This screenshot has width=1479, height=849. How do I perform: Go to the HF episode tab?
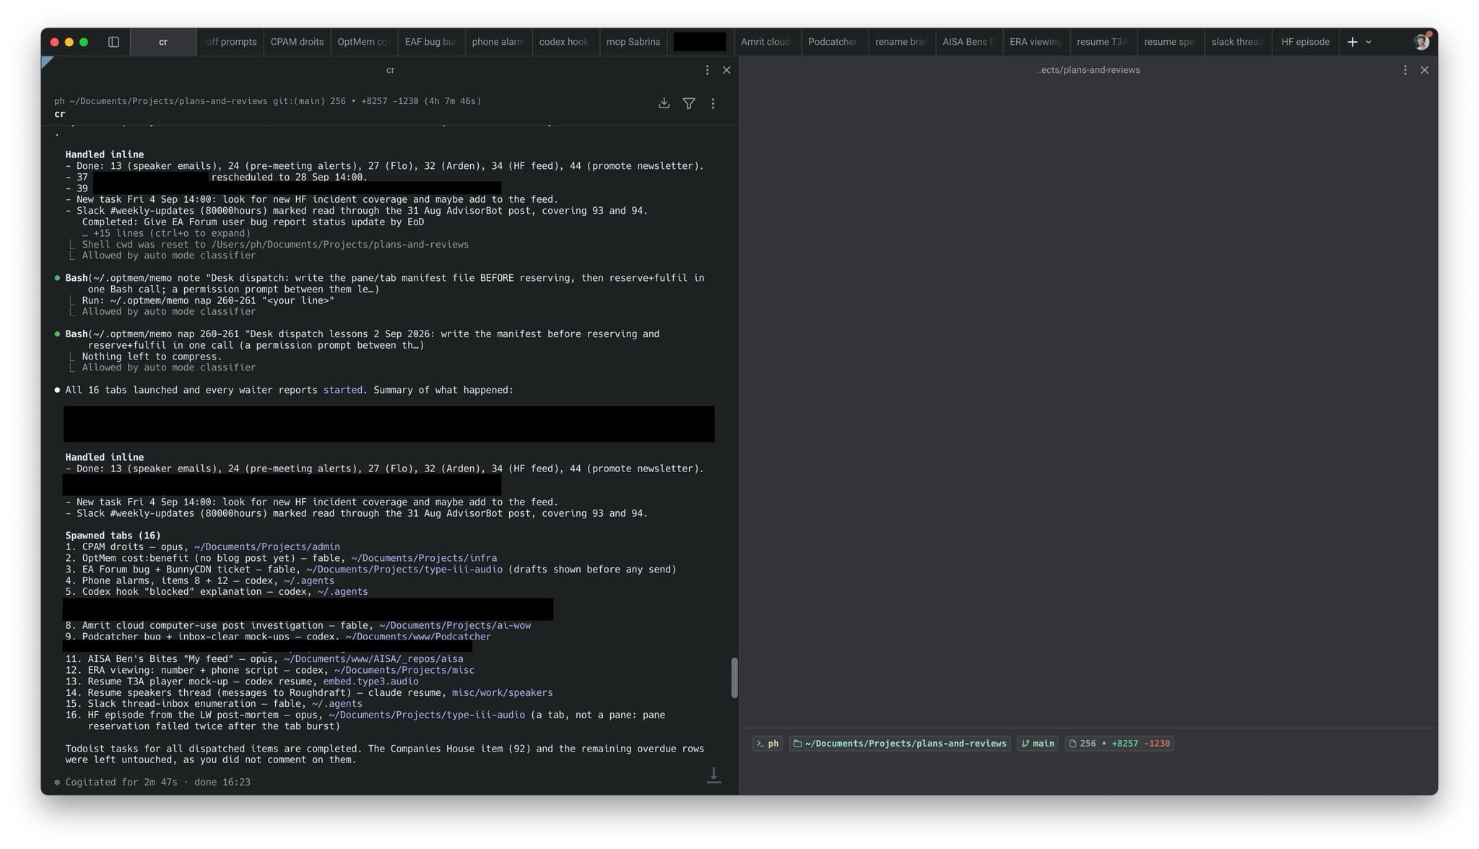click(x=1305, y=42)
